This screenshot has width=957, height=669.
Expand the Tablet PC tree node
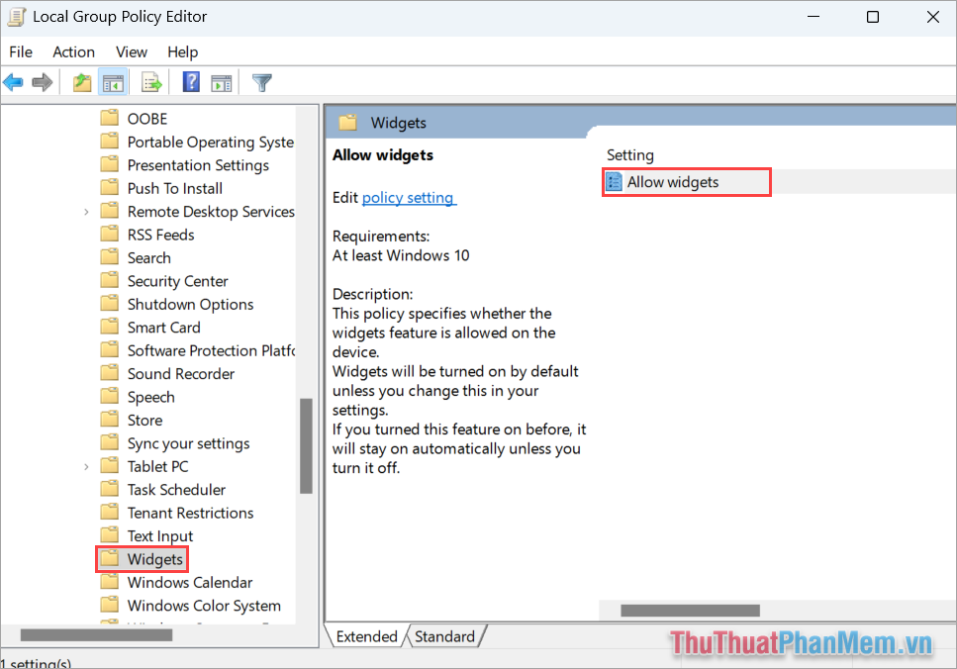(x=87, y=466)
